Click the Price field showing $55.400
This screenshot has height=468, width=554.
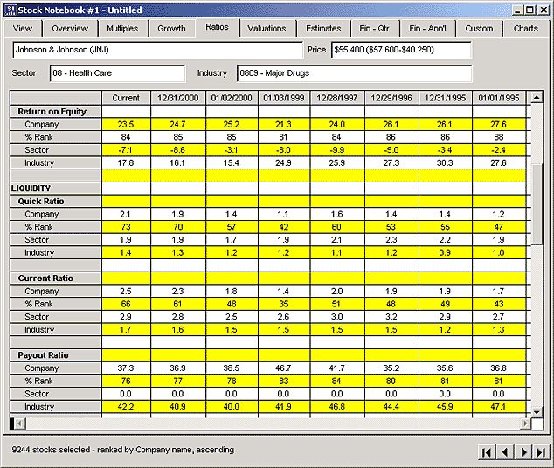coord(401,50)
